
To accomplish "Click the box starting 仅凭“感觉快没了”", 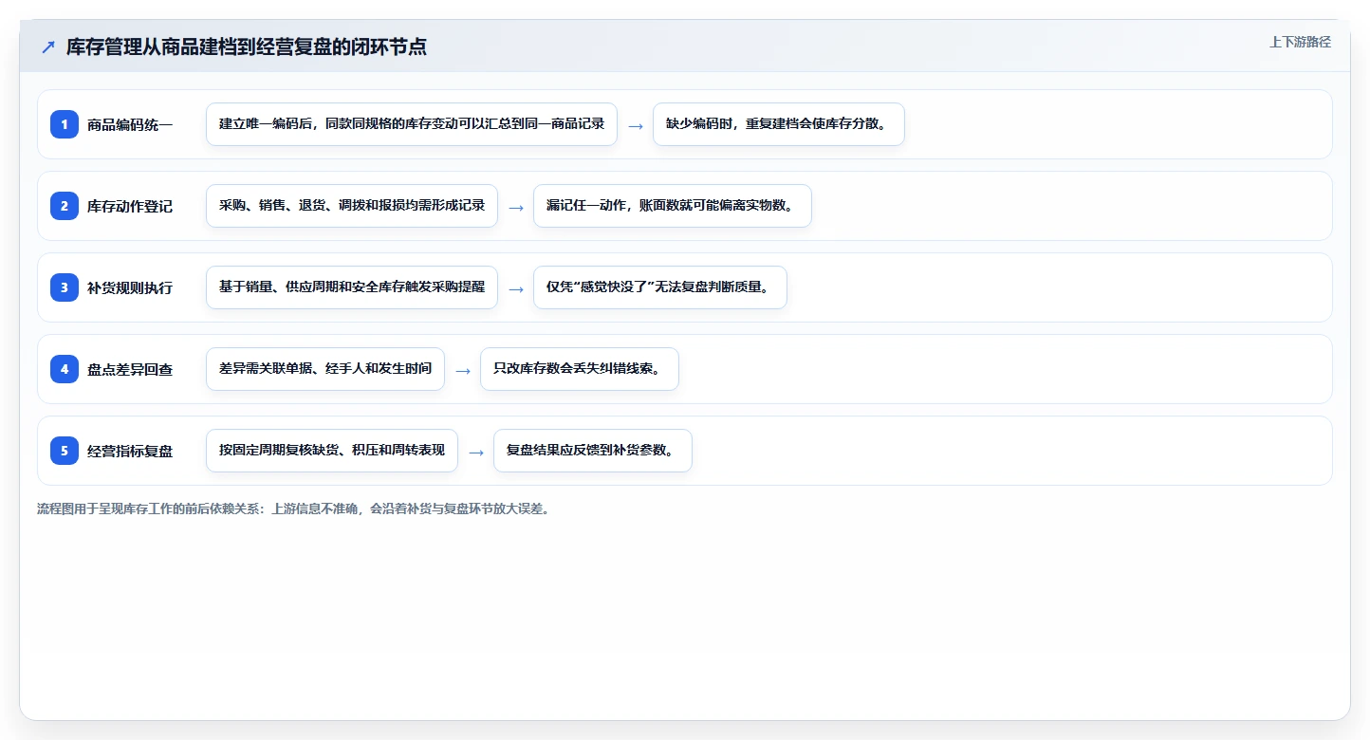I will [660, 287].
